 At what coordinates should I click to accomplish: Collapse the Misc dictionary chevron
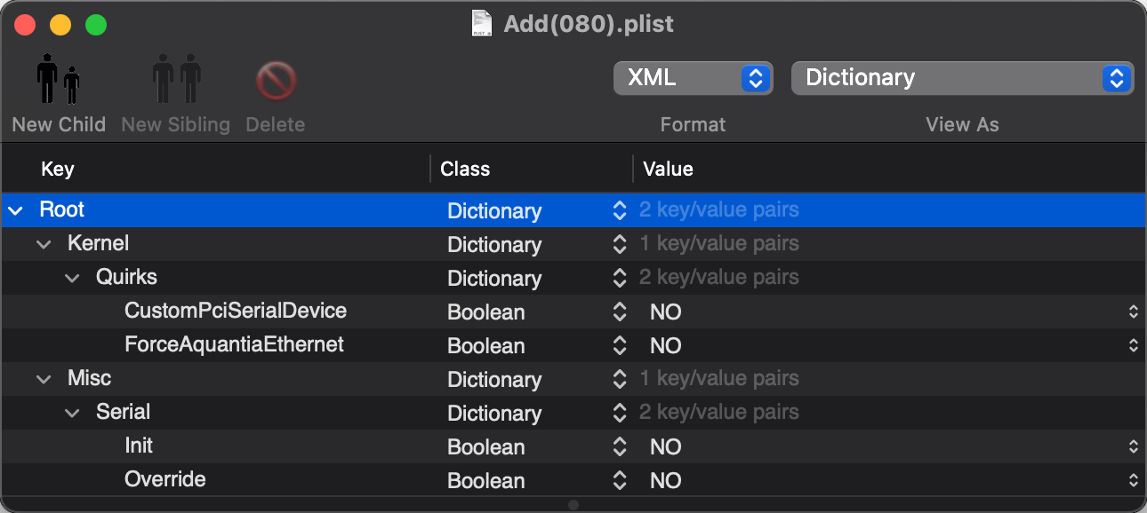pyautogui.click(x=44, y=379)
